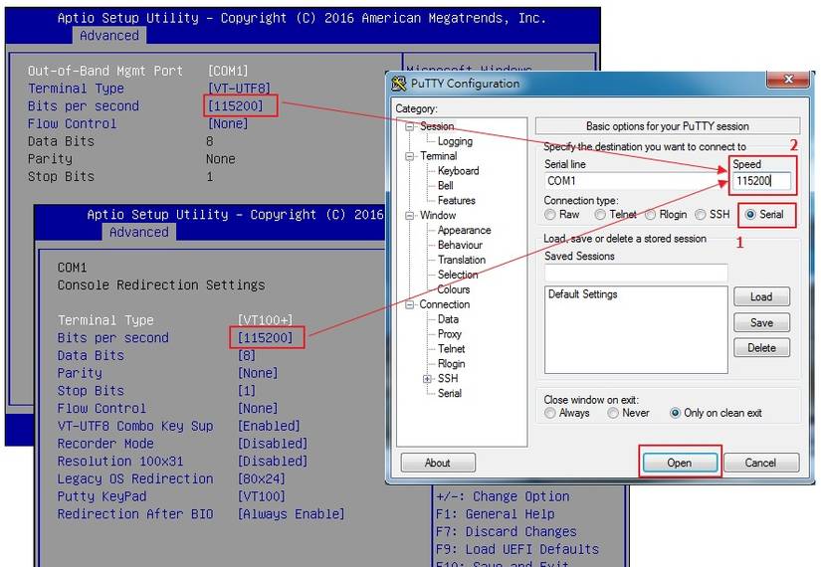The height and width of the screenshot is (567, 821).
Task: Select the Raw connection type
Action: tap(549, 215)
